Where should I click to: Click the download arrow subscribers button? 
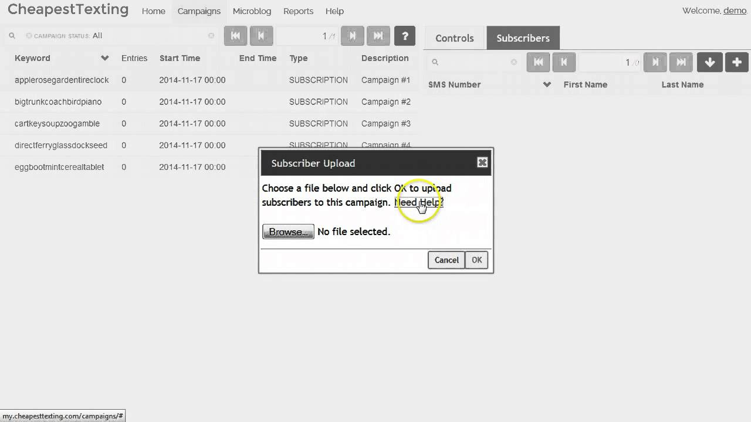709,62
